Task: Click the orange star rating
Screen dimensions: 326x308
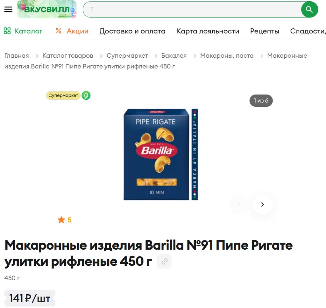Action: (64, 220)
